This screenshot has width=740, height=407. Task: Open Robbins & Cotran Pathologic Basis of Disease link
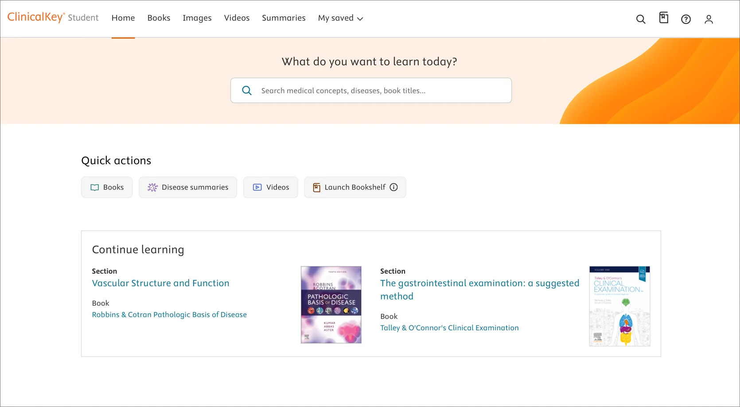(169, 315)
